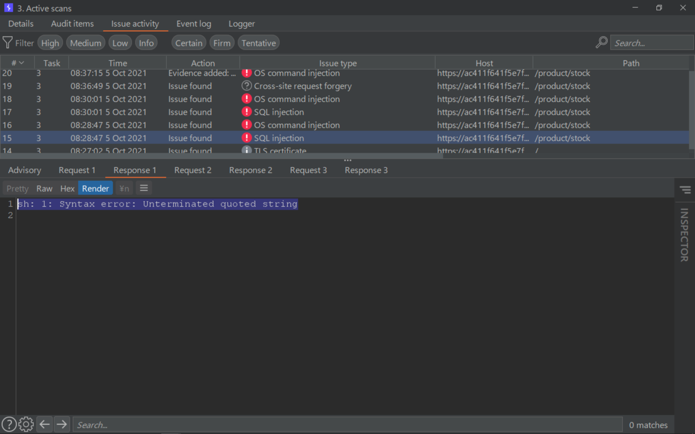This screenshot has height=434, width=695.
Task: Click the Burp Suite lightning logo icon
Action: click(x=9, y=8)
